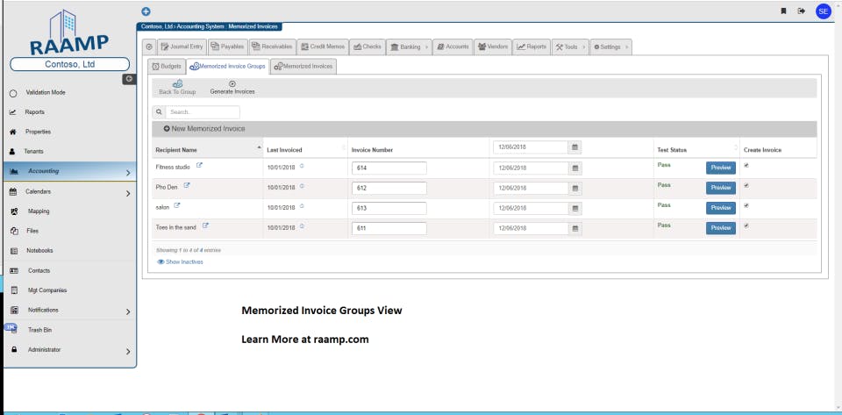
Task: Preview Pho Den invoice
Action: click(721, 188)
